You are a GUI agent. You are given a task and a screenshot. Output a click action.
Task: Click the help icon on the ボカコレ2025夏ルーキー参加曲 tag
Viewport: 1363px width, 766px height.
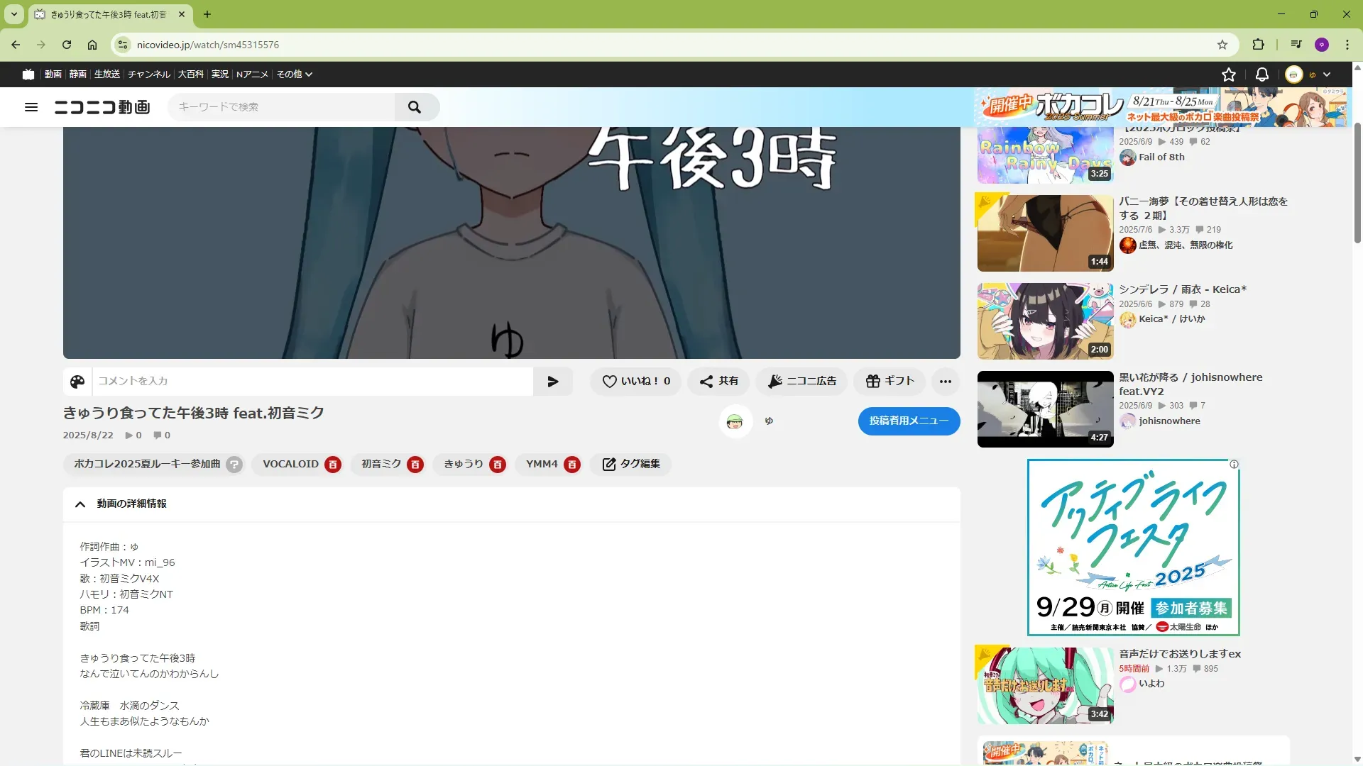click(x=234, y=465)
